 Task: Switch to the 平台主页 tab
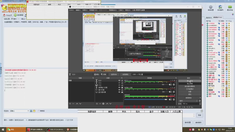click(8, 15)
